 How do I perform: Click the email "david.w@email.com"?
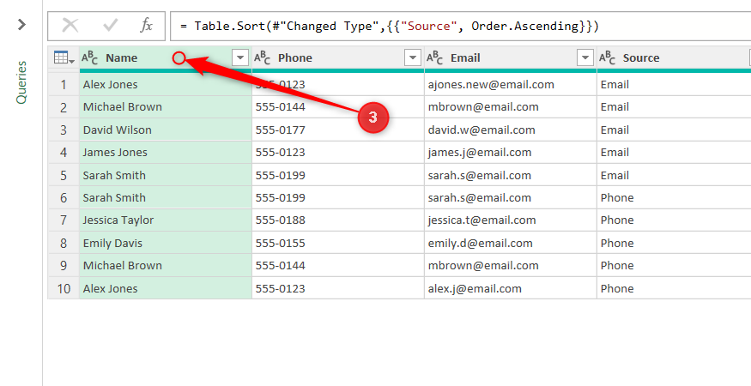[510, 130]
